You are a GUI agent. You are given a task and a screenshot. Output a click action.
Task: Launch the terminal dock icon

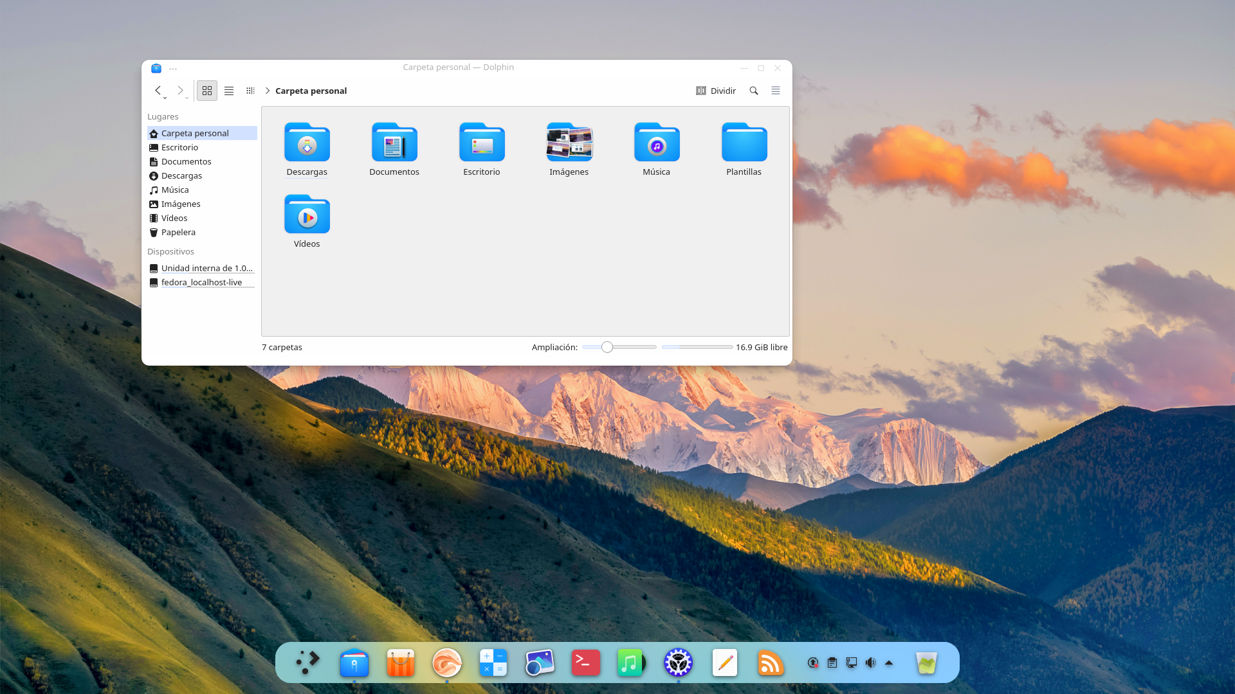tap(586, 663)
